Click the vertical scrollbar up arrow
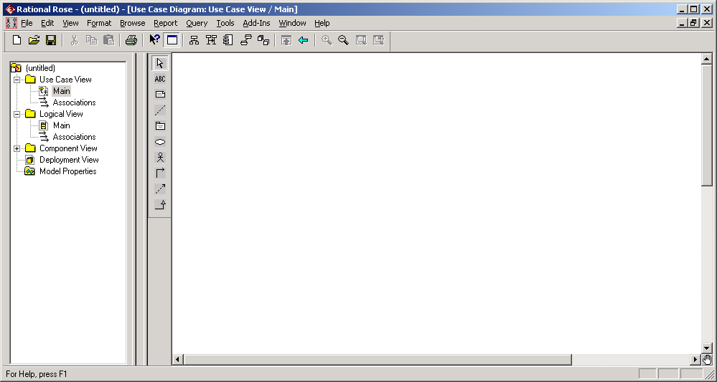Viewport: 717px width, 382px height. 707,59
